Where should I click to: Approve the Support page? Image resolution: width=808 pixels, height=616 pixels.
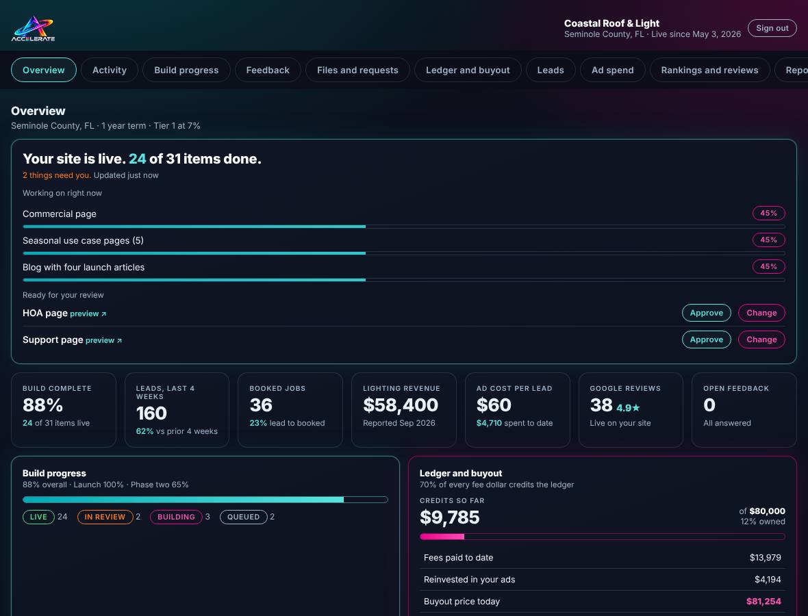707,339
